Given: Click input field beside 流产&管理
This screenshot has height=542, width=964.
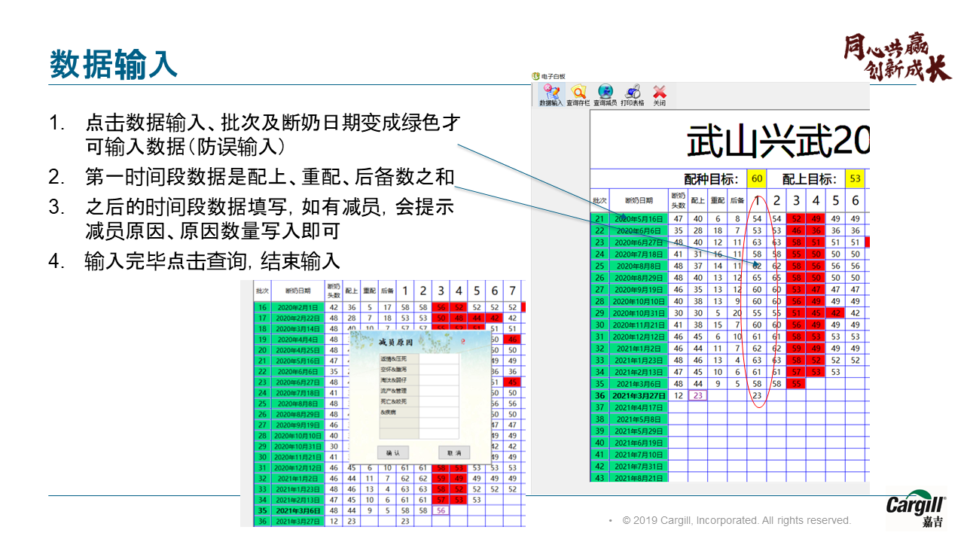Looking at the screenshot, I should pos(438,391).
